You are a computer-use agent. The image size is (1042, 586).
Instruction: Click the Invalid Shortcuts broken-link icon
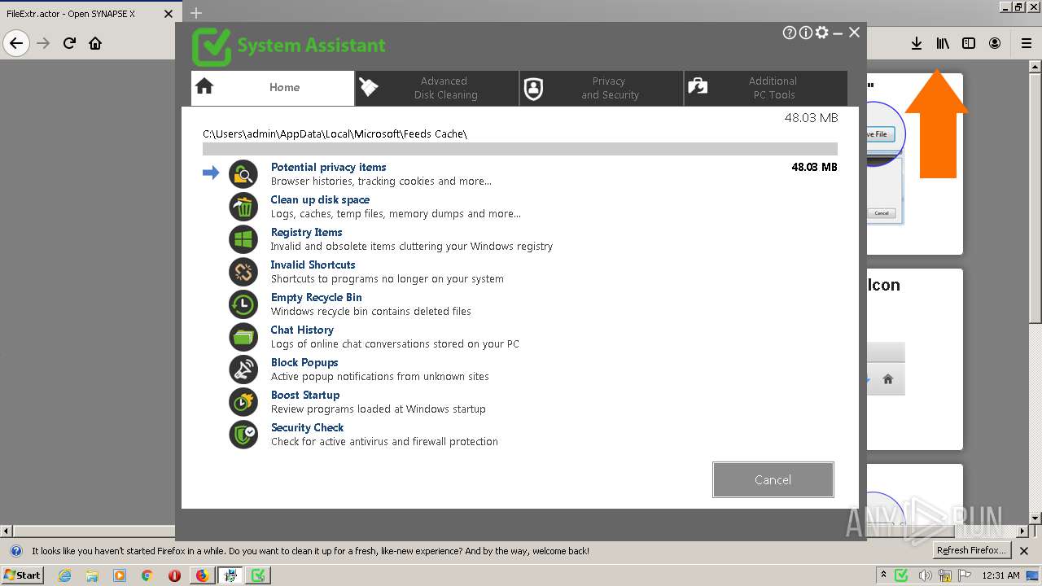pyautogui.click(x=243, y=272)
